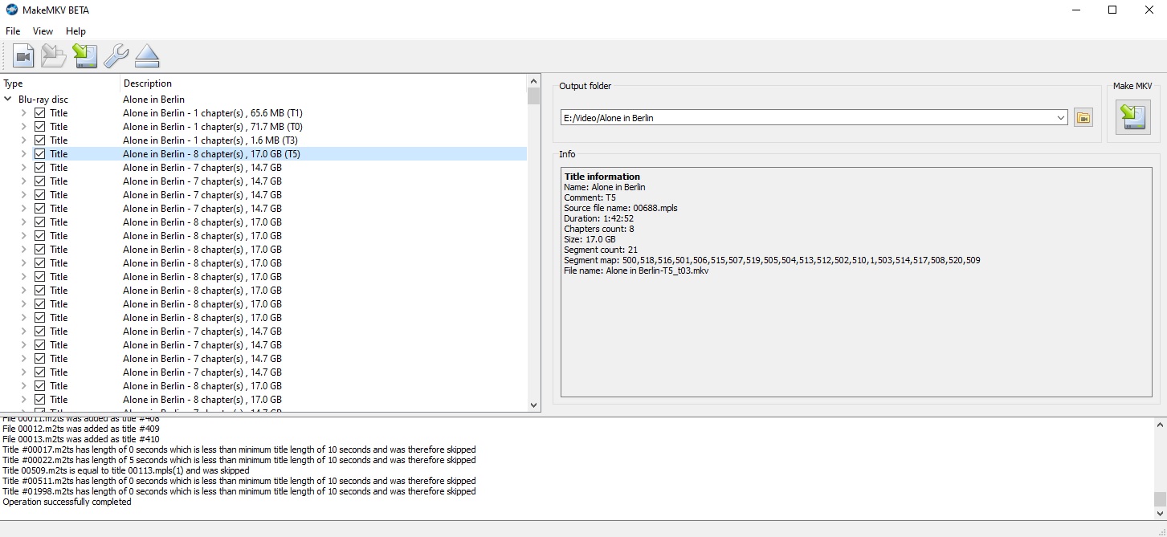Viewport: 1167px width, 537px height.
Task: Click the title list scroll up arrow
Action: pos(534,82)
